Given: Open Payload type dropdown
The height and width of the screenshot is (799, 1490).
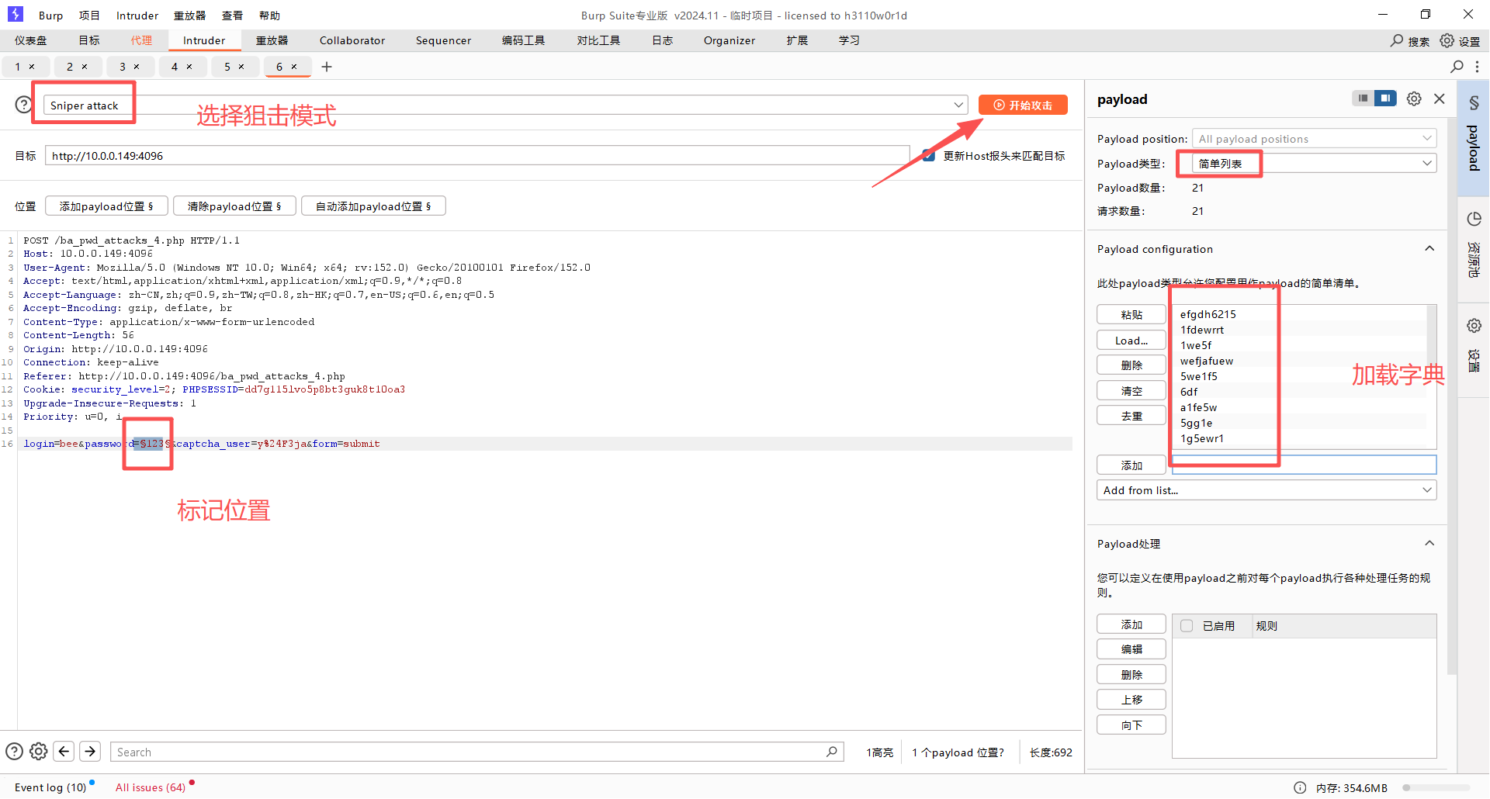Looking at the screenshot, I should pyautogui.click(x=1315, y=164).
